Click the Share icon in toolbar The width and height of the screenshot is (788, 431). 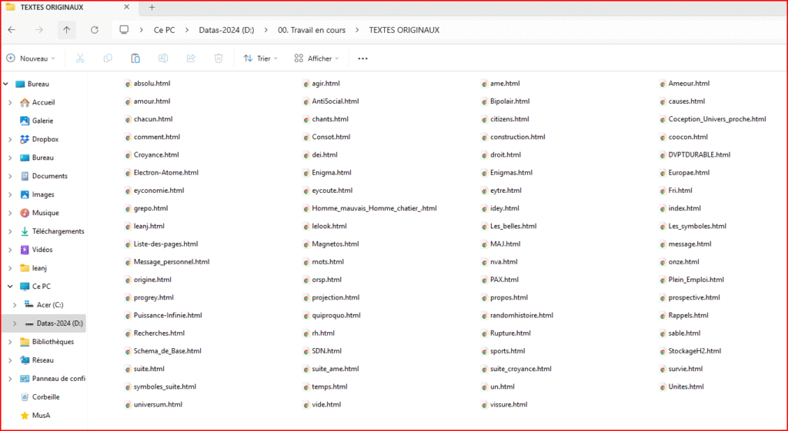tap(191, 58)
